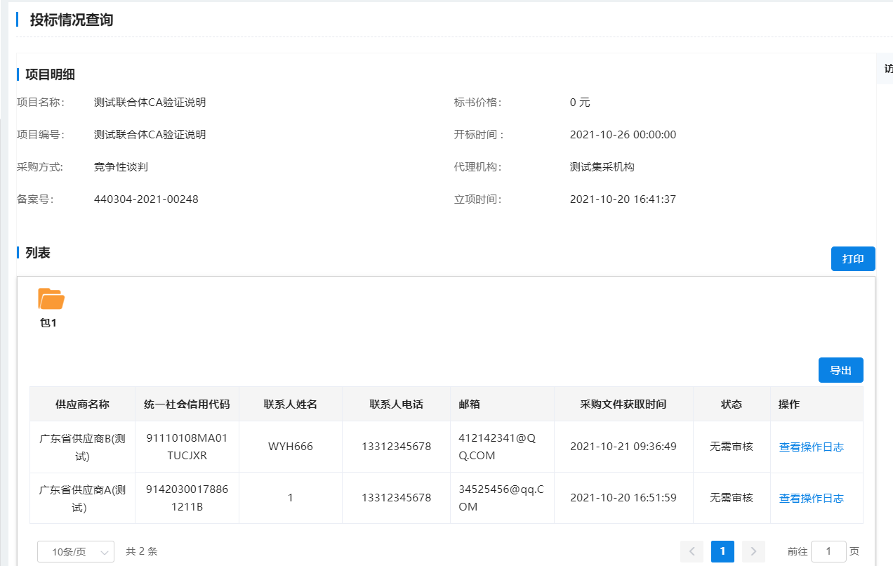
Task: Click the 统一社会信用代码 column header
Action: pos(187,404)
